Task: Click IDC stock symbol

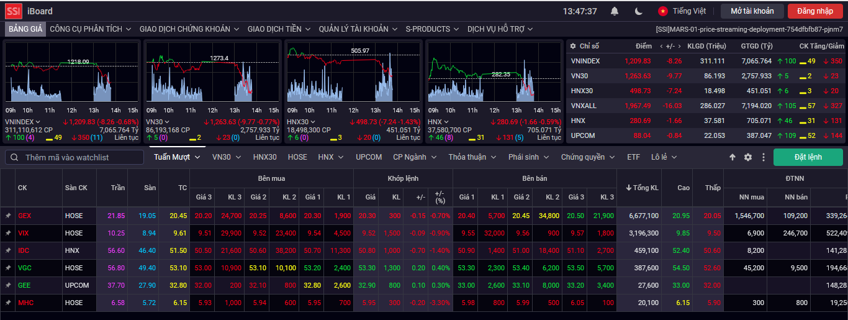Action: [24, 250]
